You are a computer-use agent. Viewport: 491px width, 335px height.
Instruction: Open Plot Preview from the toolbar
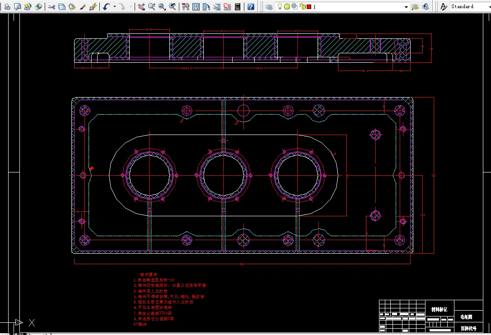pos(18,7)
